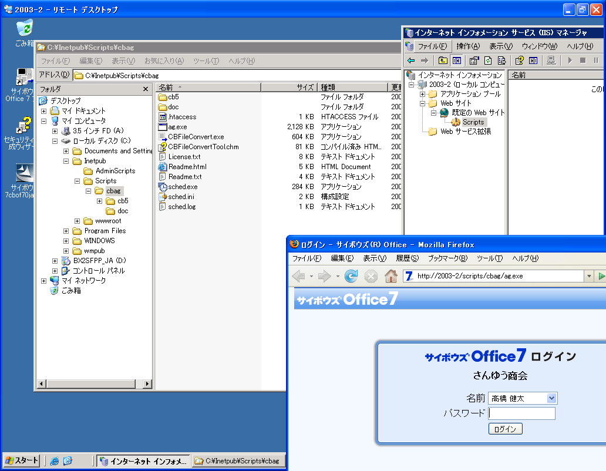Click IIS Manager up-one-level folder icon
Viewport: 606px width, 471px height.
point(443,60)
